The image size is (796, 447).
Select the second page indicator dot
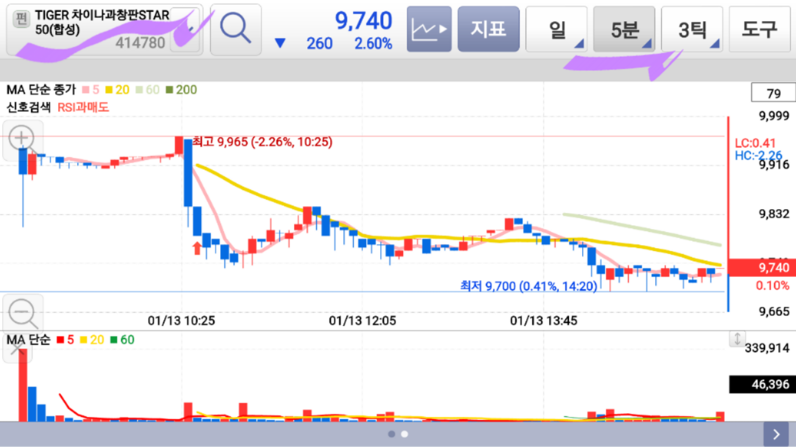click(x=405, y=434)
